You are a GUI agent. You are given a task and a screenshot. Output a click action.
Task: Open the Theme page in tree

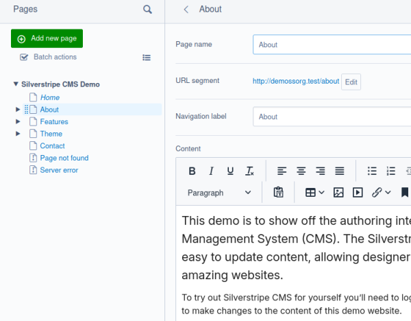[51, 134]
